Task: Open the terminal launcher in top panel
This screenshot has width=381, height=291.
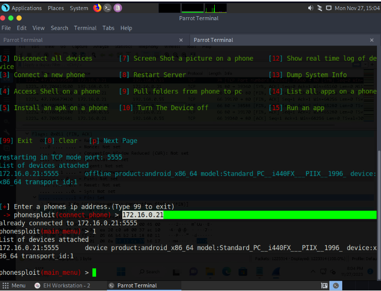Action: tap(107, 8)
